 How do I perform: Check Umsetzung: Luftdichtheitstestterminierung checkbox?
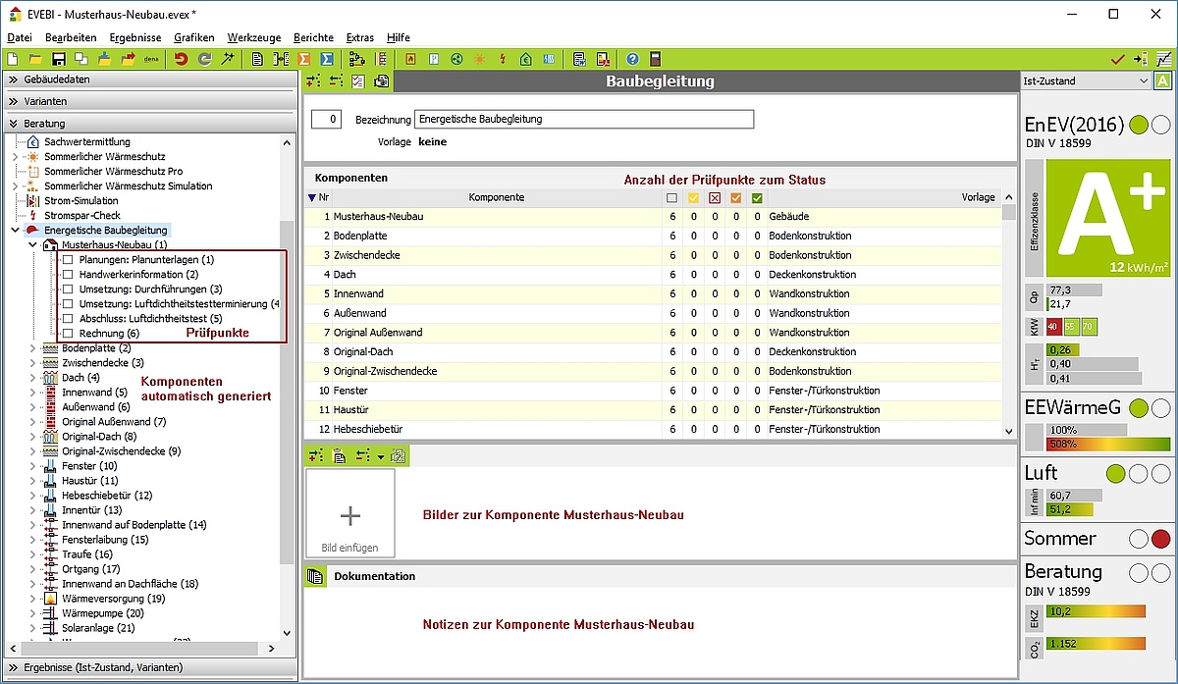[68, 303]
